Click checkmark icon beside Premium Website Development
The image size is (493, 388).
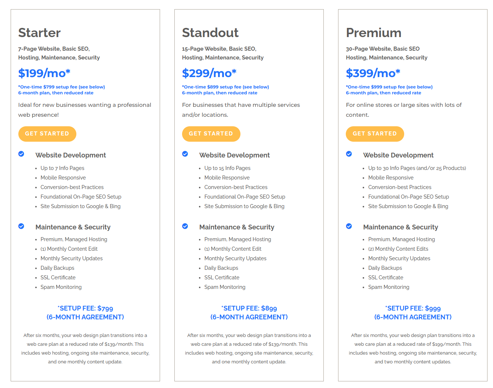349,154
